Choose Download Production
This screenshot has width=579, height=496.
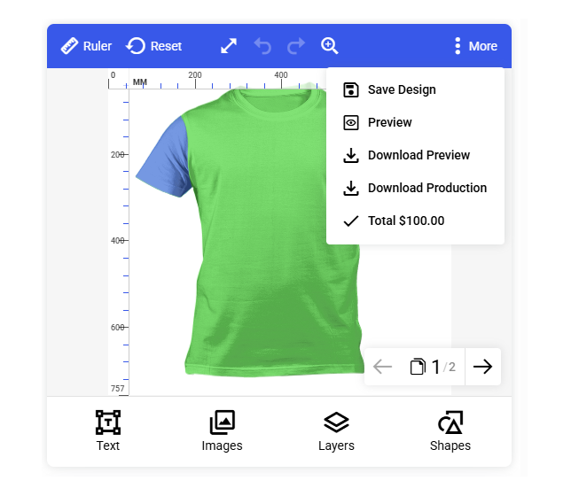pos(416,188)
